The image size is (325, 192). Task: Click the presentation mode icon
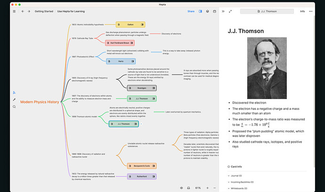188,188
